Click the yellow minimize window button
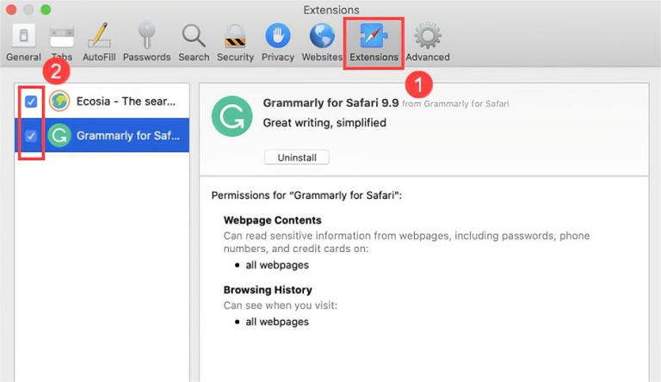Viewport: 661px width, 382px height. coord(28,9)
